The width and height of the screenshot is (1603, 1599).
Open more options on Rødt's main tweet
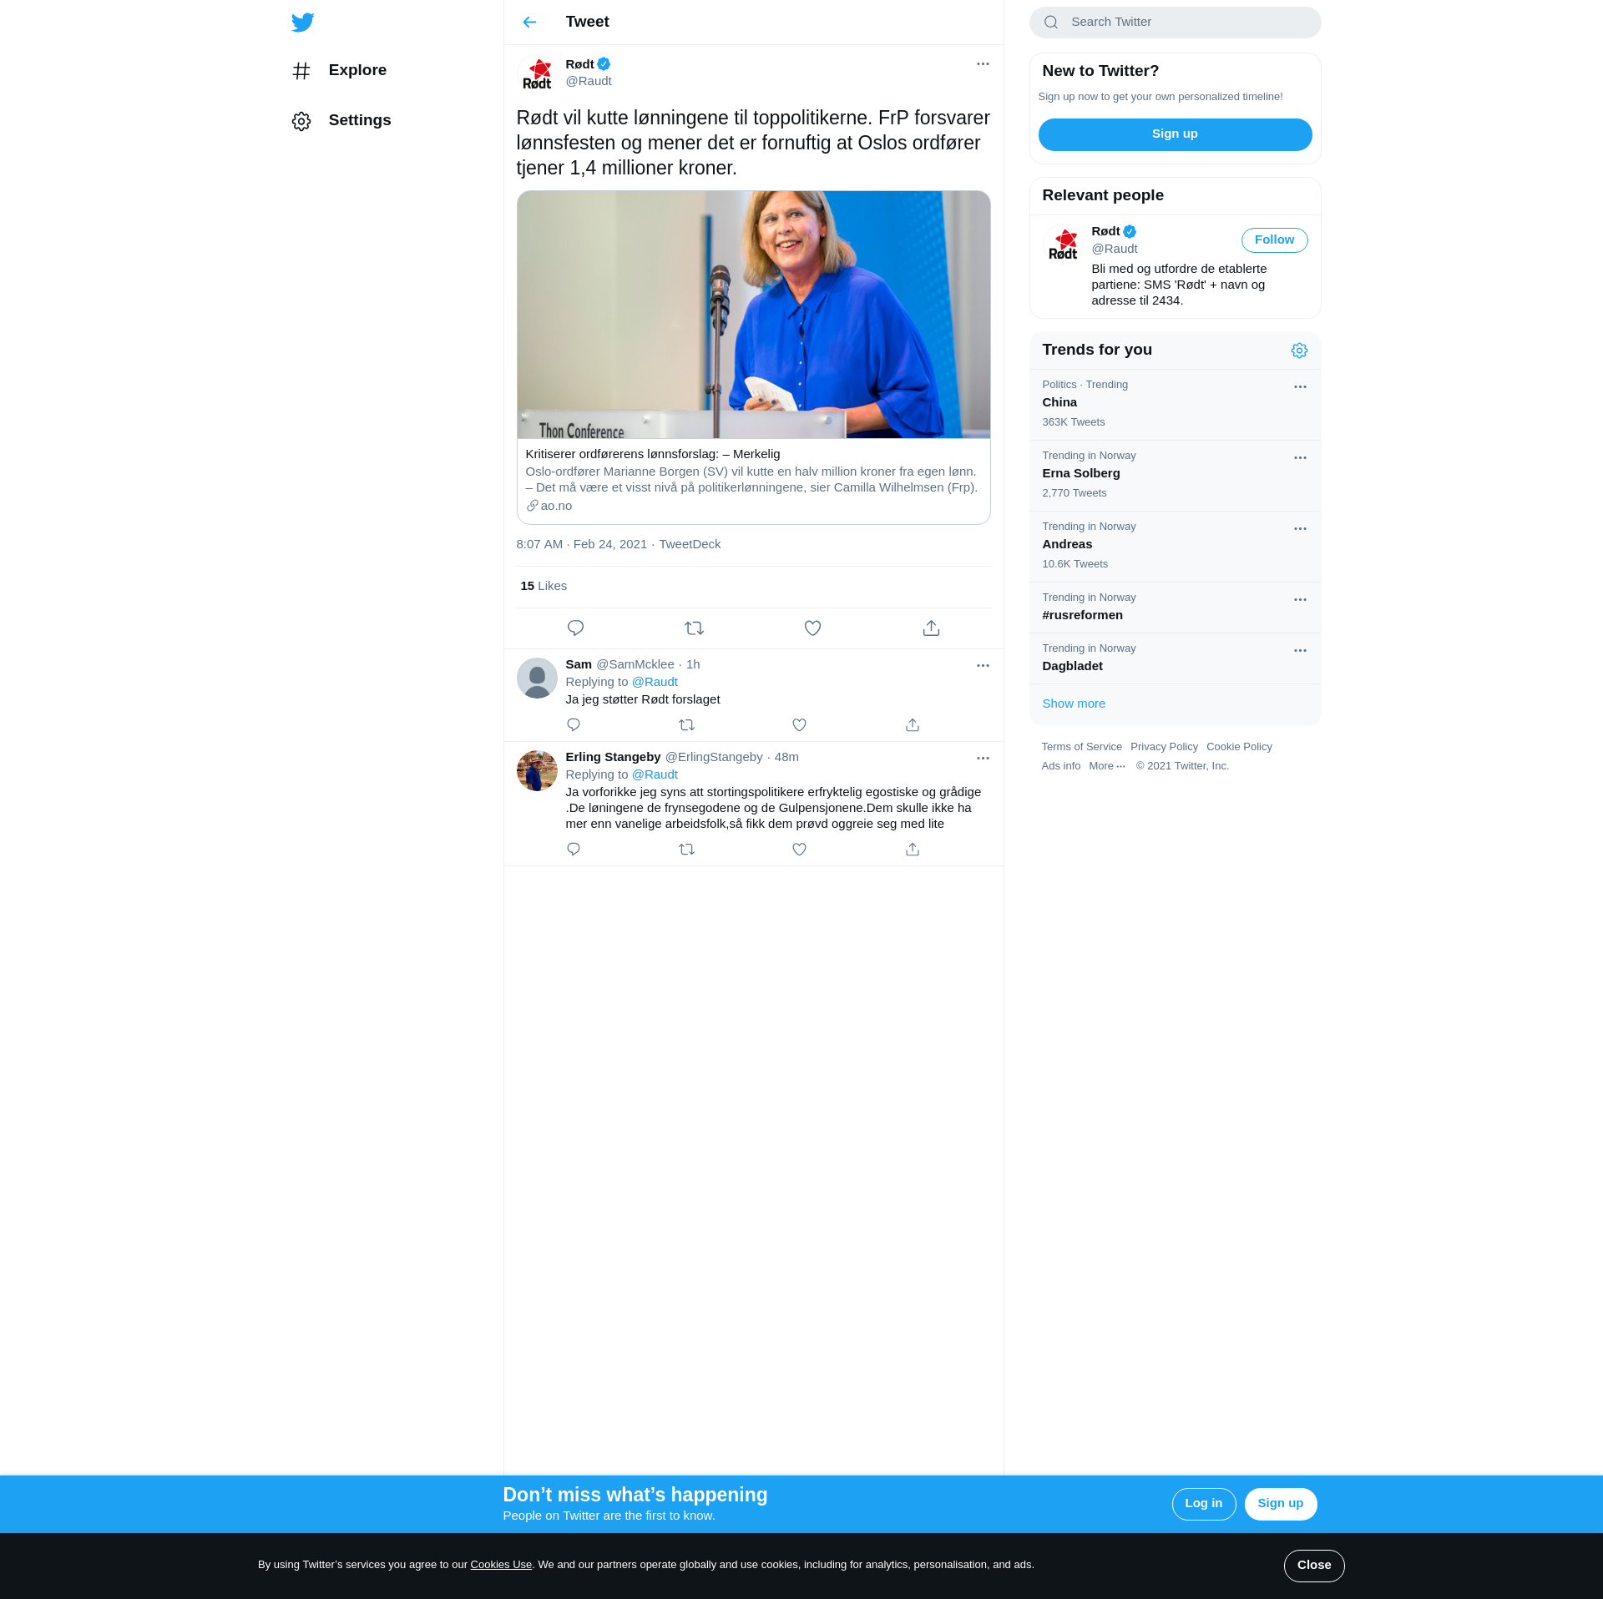click(983, 64)
